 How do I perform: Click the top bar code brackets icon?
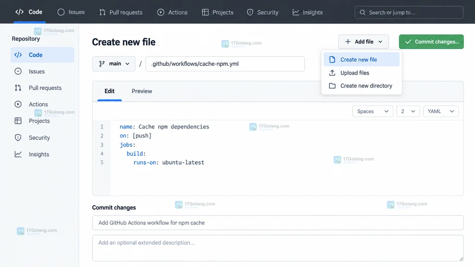click(19, 12)
